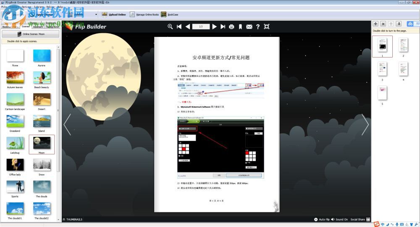
Task: Select The clouds01 scene thumbnail
Action: click(x=15, y=209)
